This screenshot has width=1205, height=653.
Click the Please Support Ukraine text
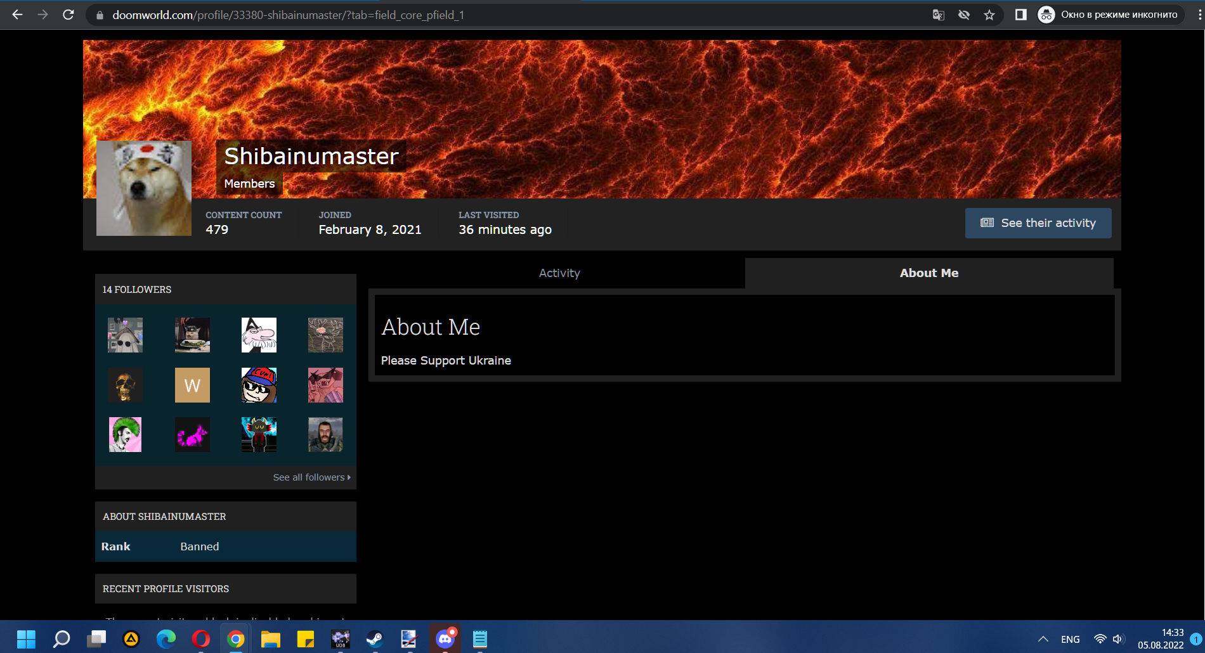[x=446, y=361]
